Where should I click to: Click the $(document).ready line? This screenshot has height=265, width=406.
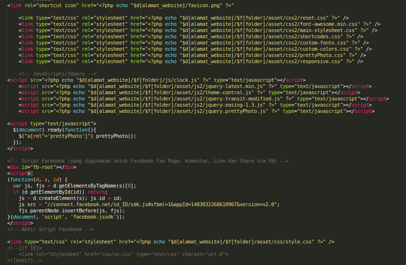coord(55,130)
